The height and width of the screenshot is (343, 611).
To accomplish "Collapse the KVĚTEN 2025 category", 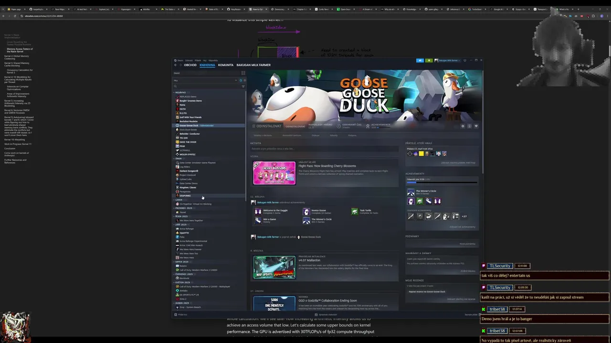I will pyautogui.click(x=174, y=282).
